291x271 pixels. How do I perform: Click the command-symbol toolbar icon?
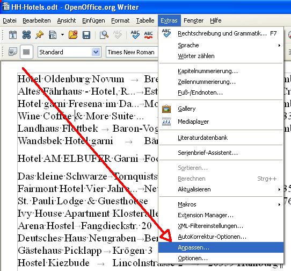click(26, 35)
